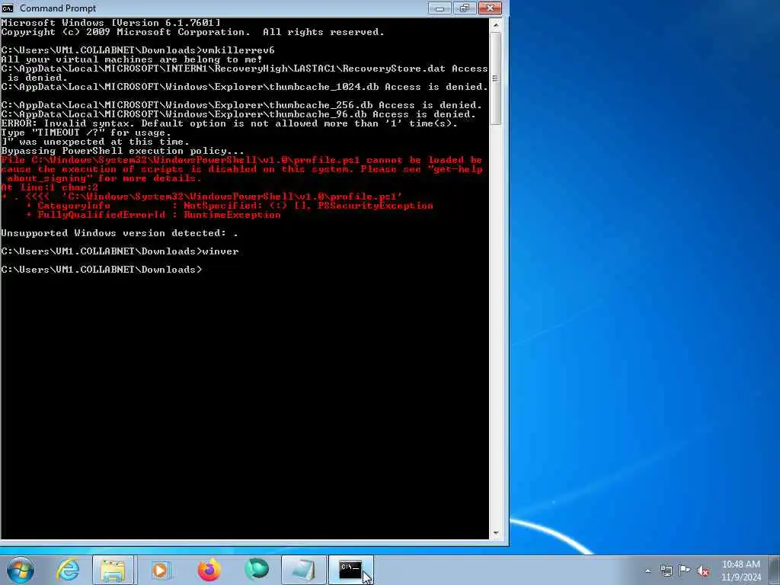Click the last empty prompt line

click(101, 270)
